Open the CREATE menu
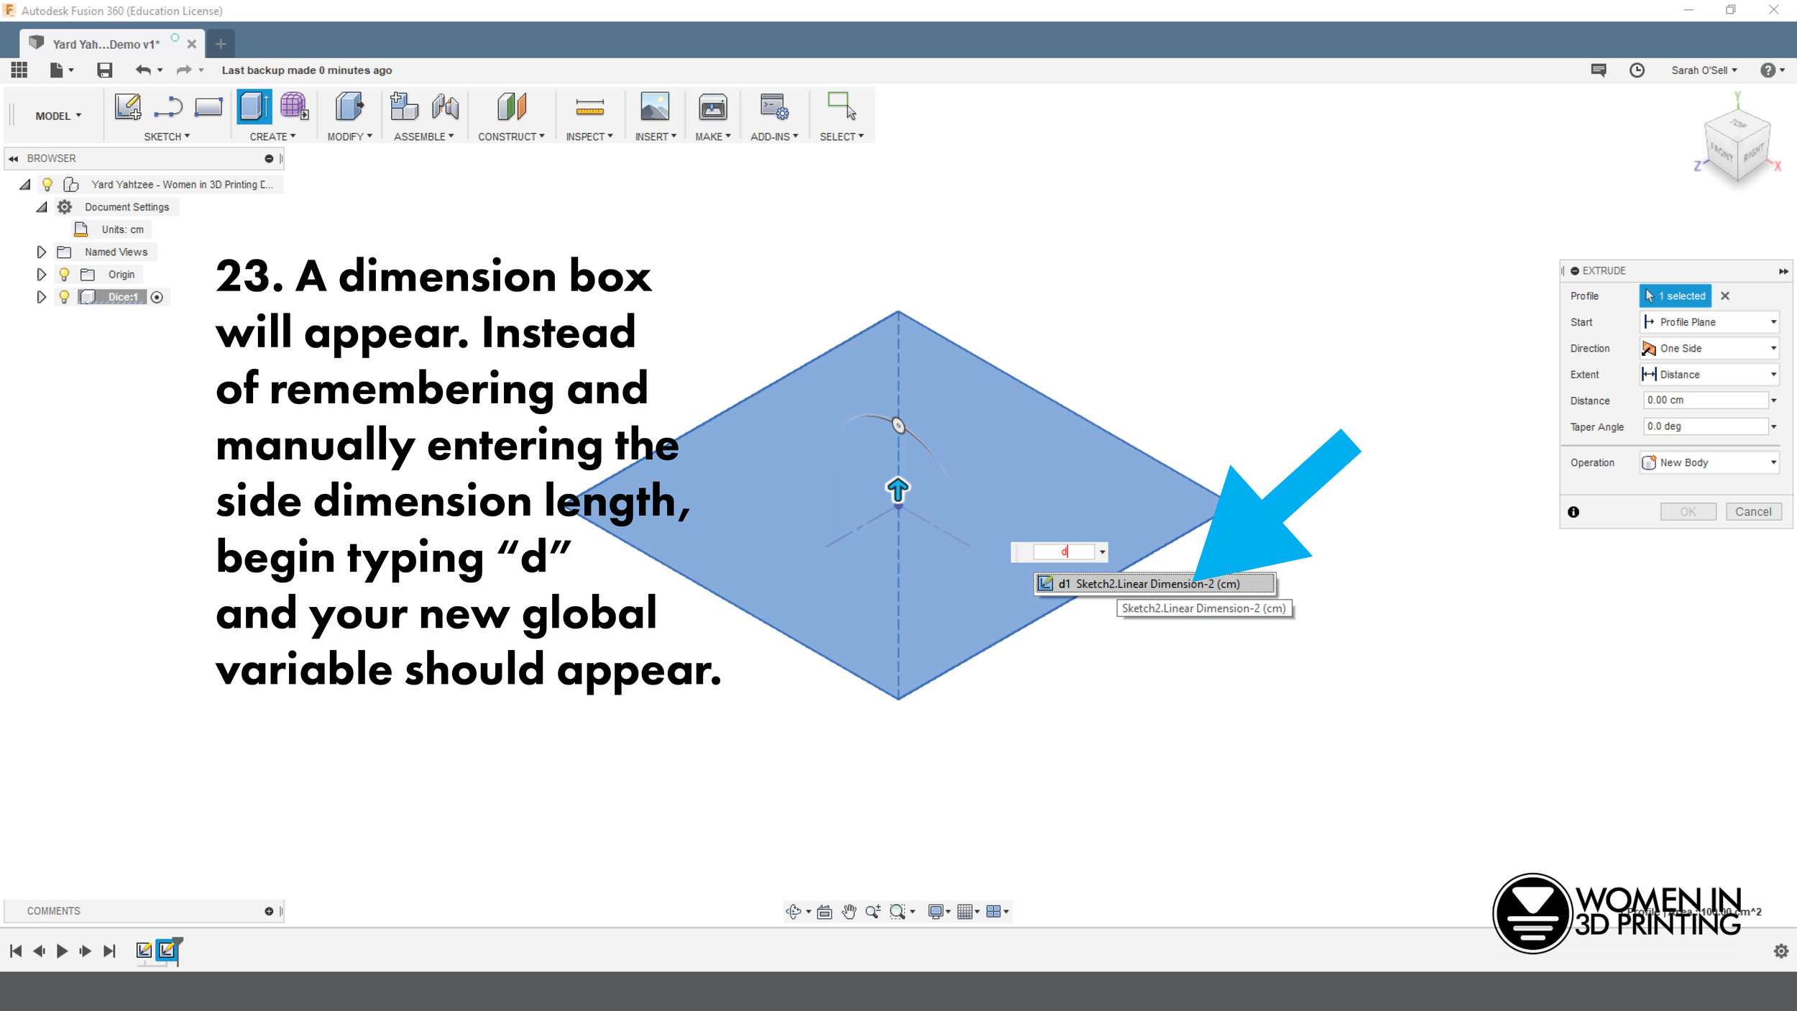Image resolution: width=1797 pixels, height=1011 pixels. pos(272,137)
